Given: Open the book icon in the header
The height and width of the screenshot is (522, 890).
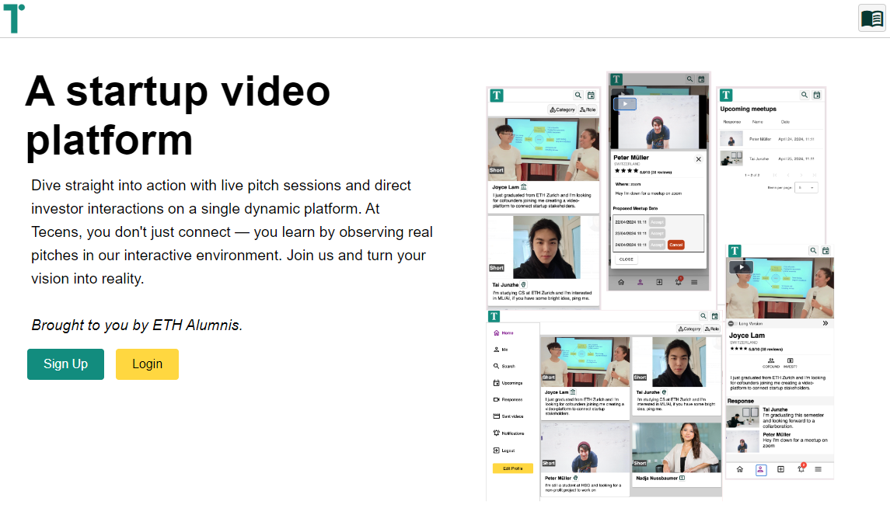Looking at the screenshot, I should coord(872,18).
